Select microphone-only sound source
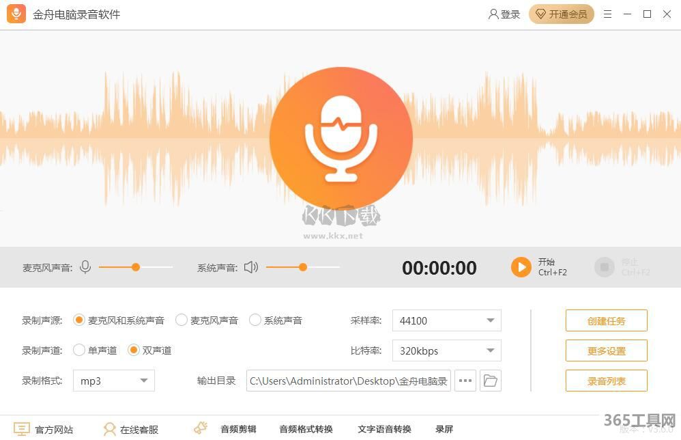The height and width of the screenshot is (440, 681). point(182,320)
